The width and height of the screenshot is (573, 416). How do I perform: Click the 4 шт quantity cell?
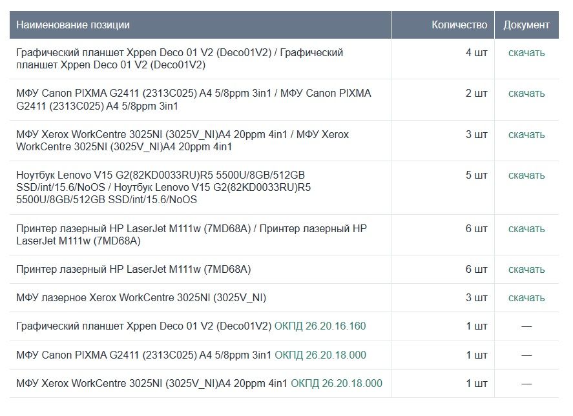(x=476, y=53)
